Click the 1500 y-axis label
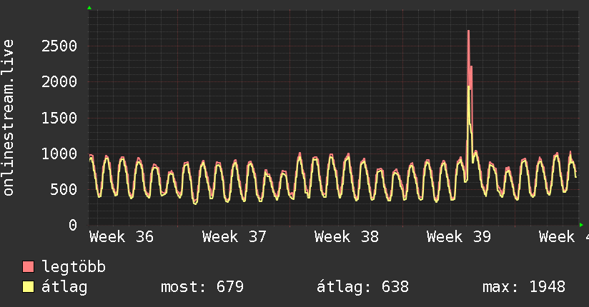 59,119
